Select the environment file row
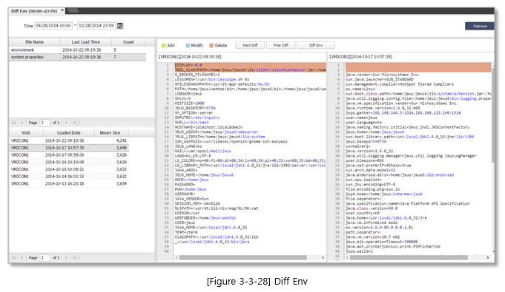The height and width of the screenshot is (292, 505). (x=77, y=50)
